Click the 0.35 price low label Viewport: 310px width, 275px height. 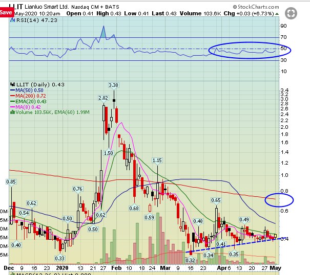coord(234,254)
